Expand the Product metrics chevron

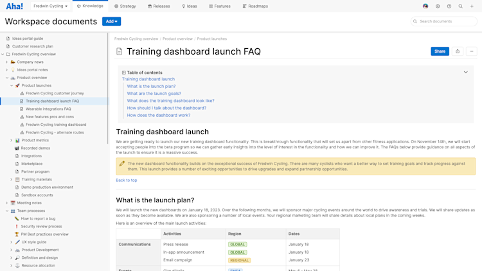(x=12, y=140)
